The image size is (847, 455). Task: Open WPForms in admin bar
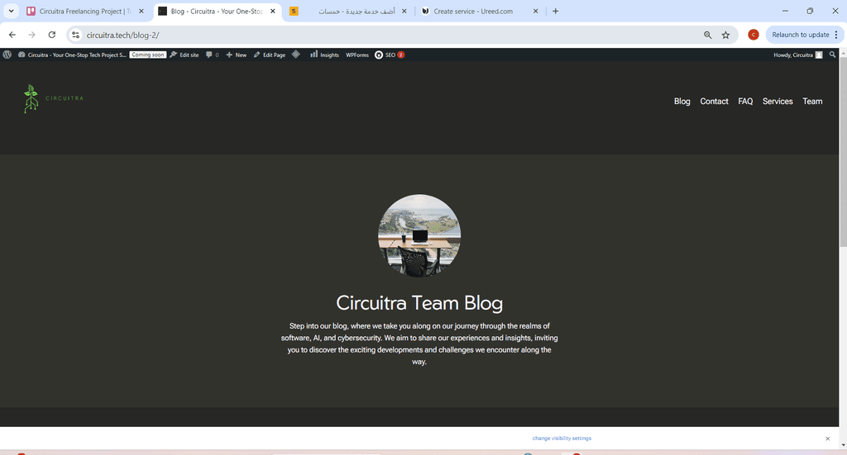click(357, 55)
